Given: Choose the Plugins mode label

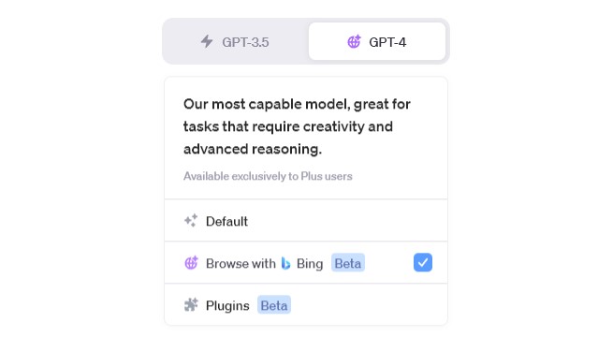Looking at the screenshot, I should [x=227, y=305].
